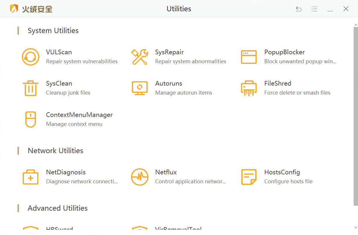Click the Network Utilities section header

55,151
